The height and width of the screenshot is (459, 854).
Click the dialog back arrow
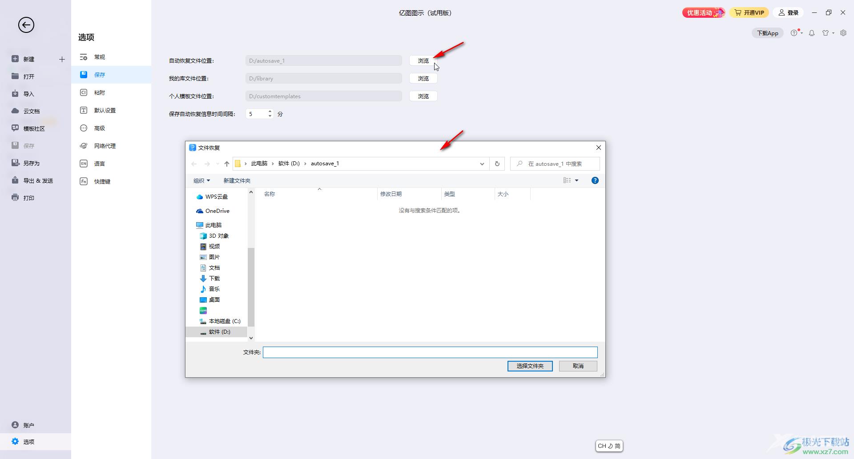(x=194, y=164)
